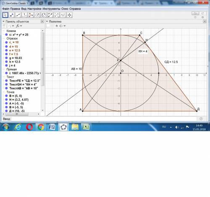Click the Ввод input field
The image size is (210, 197).
[x=104, y=119]
